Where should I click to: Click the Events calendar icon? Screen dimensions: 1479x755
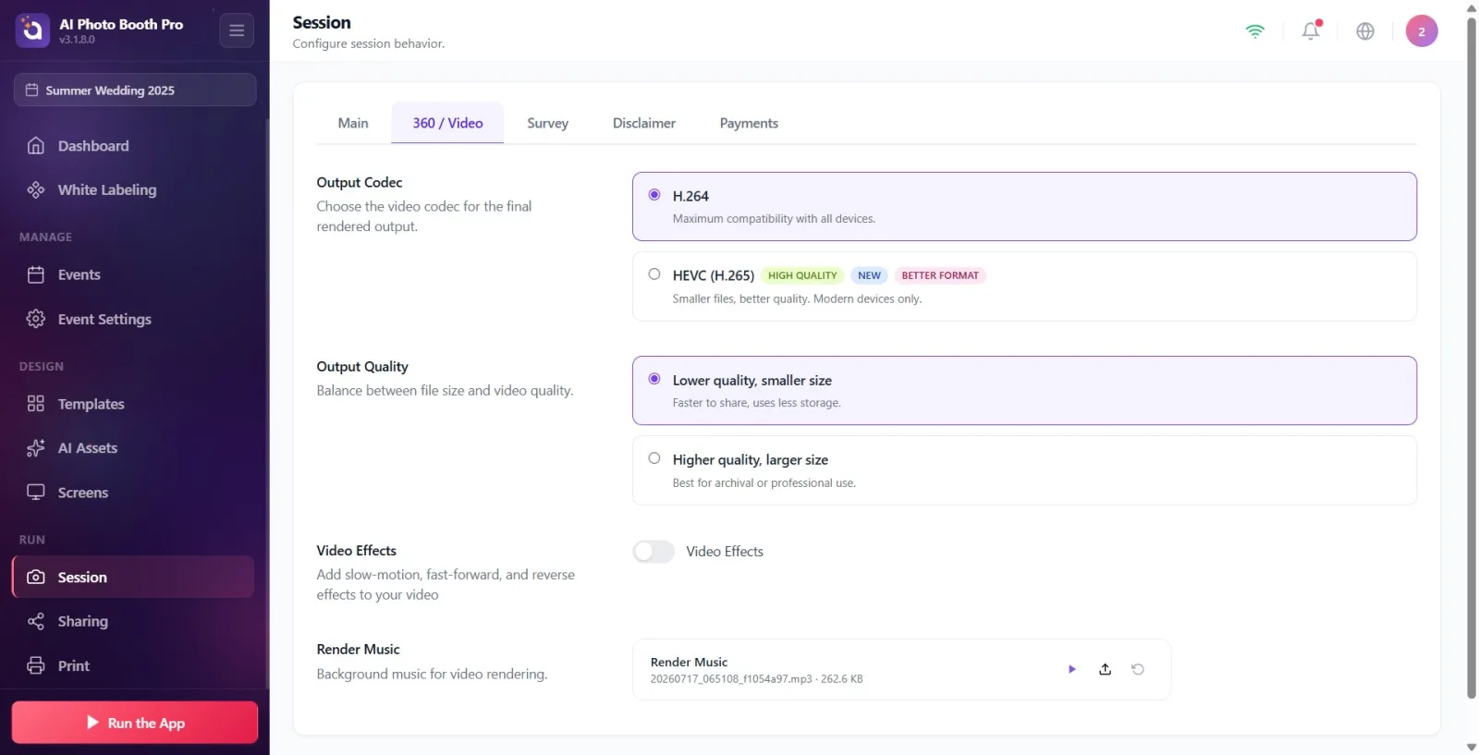click(x=36, y=274)
